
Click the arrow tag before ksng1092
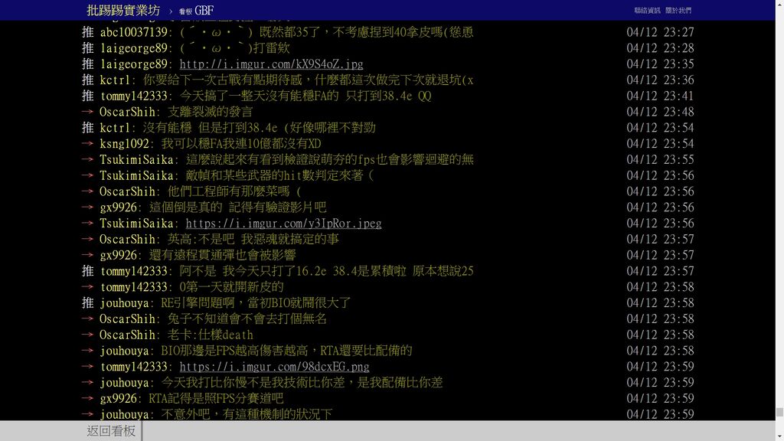pyautogui.click(x=87, y=144)
